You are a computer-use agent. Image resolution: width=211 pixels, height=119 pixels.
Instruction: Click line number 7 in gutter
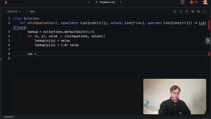click(9, 50)
